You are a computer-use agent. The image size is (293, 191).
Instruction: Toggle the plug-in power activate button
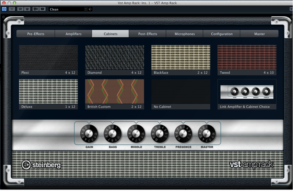(4, 9)
